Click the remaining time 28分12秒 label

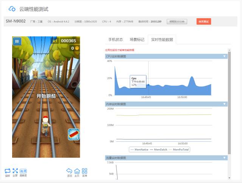click(x=150, y=22)
